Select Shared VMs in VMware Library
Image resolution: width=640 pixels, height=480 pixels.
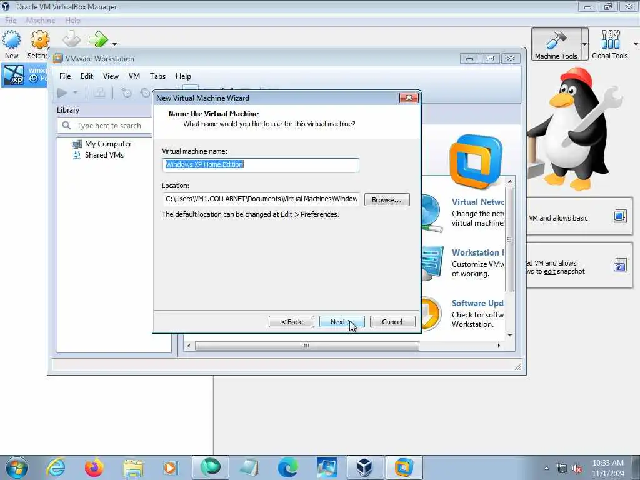pos(104,155)
